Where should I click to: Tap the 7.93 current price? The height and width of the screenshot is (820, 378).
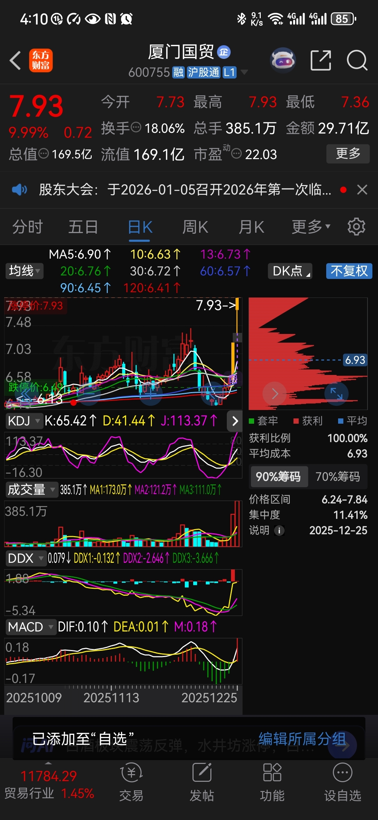[36, 106]
